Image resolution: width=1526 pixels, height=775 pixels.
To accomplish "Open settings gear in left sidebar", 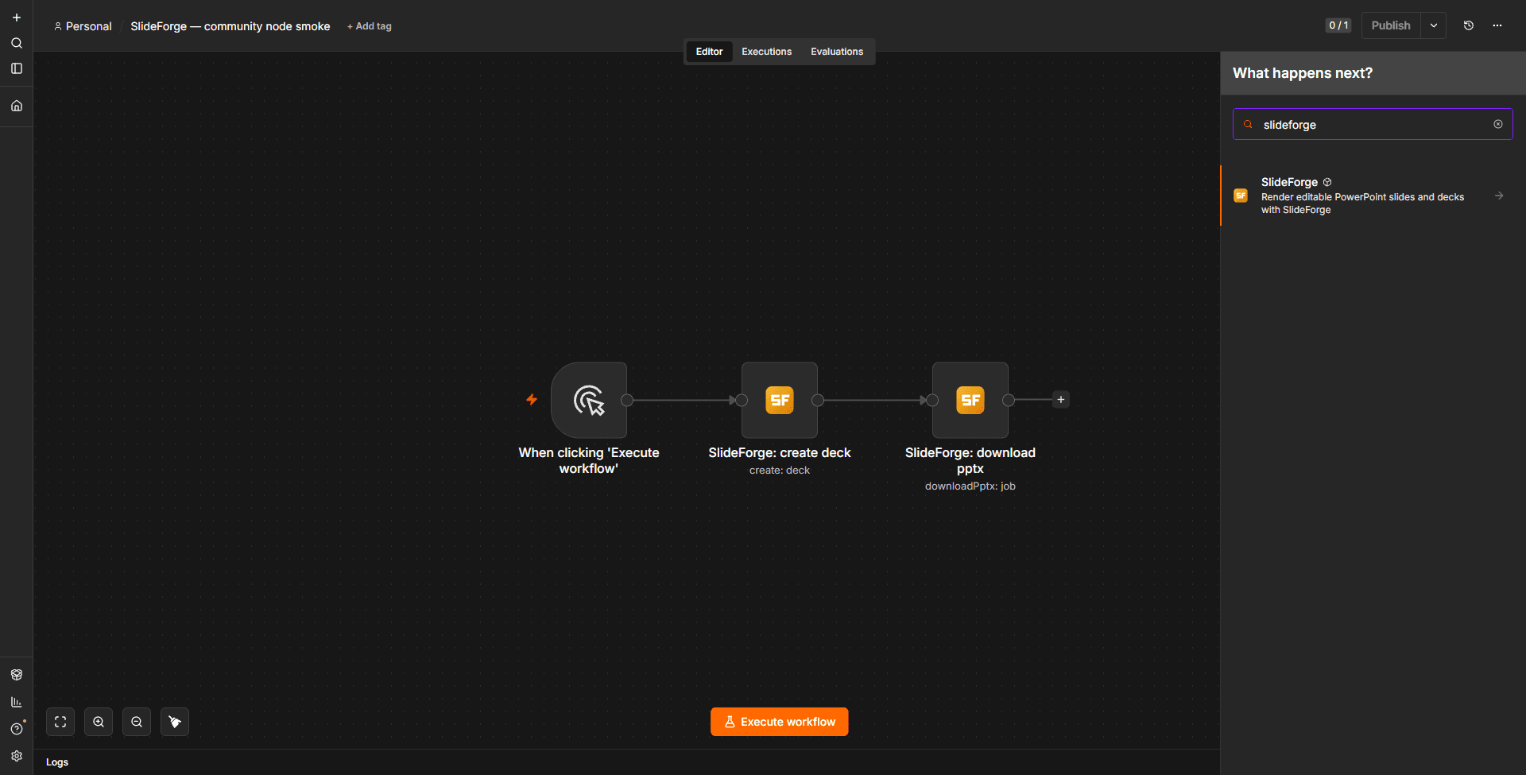I will click(x=16, y=756).
